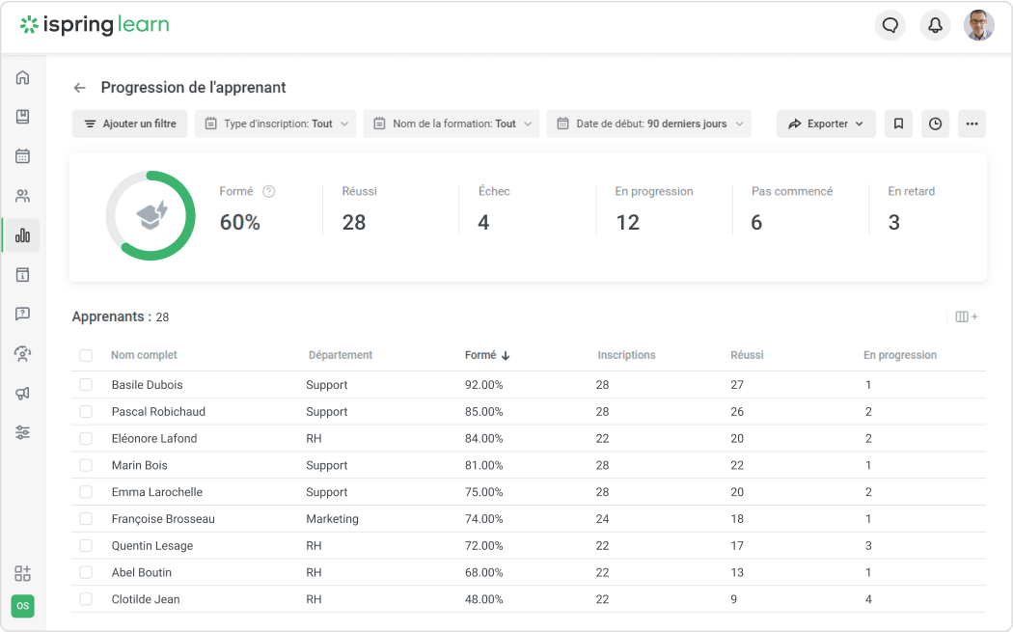
Task: Check the box for Marin Bois
Action: click(86, 465)
